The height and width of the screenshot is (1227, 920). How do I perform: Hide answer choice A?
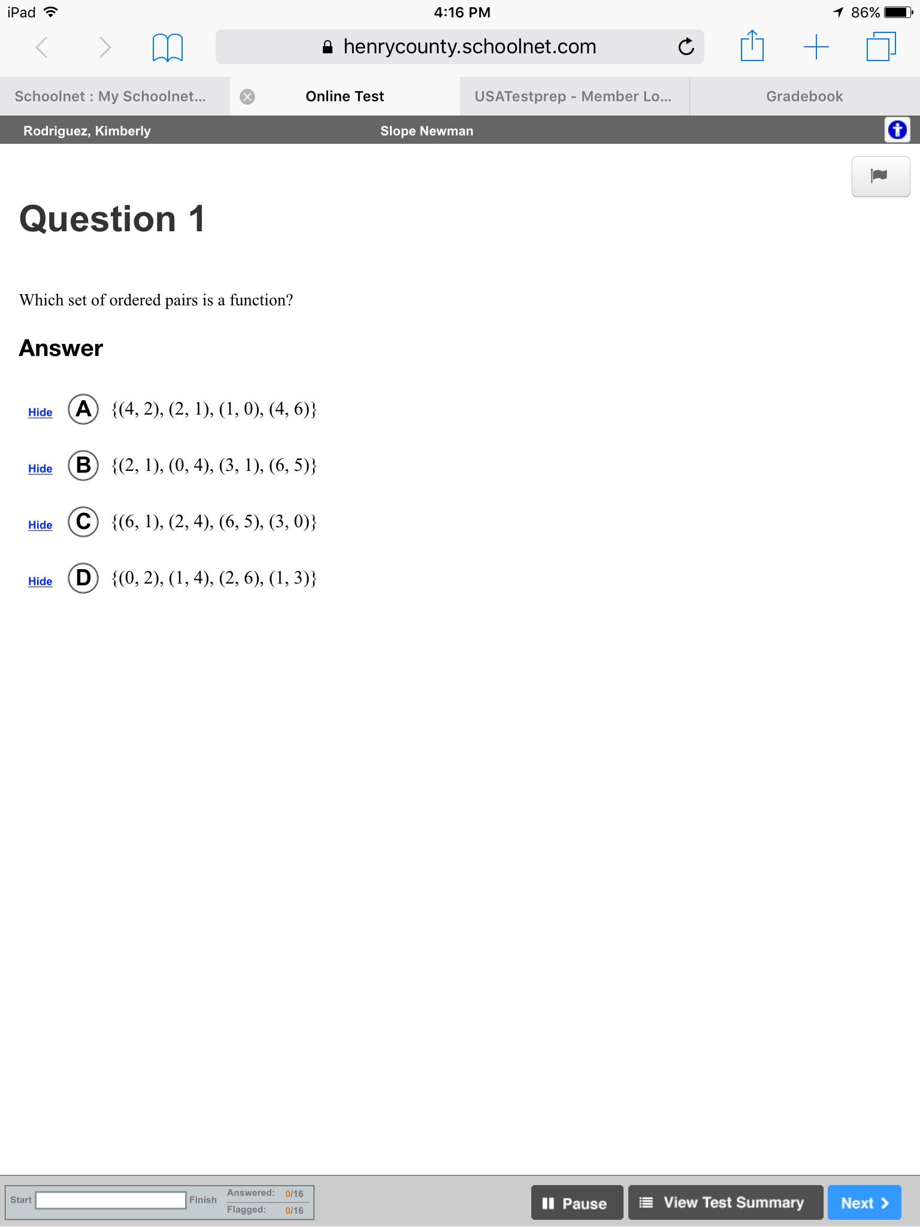40,412
